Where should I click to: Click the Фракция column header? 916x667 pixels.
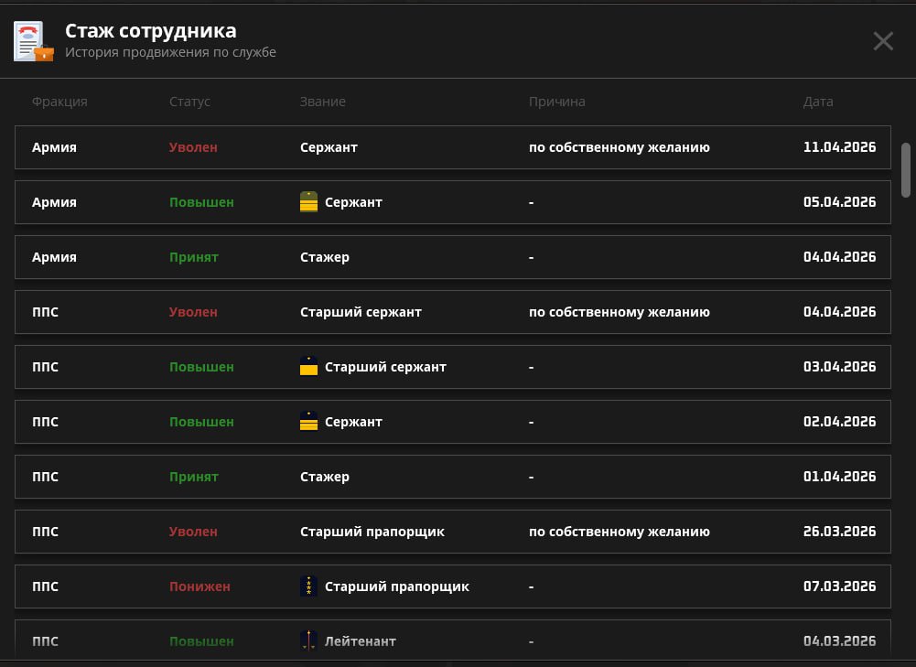click(x=59, y=102)
